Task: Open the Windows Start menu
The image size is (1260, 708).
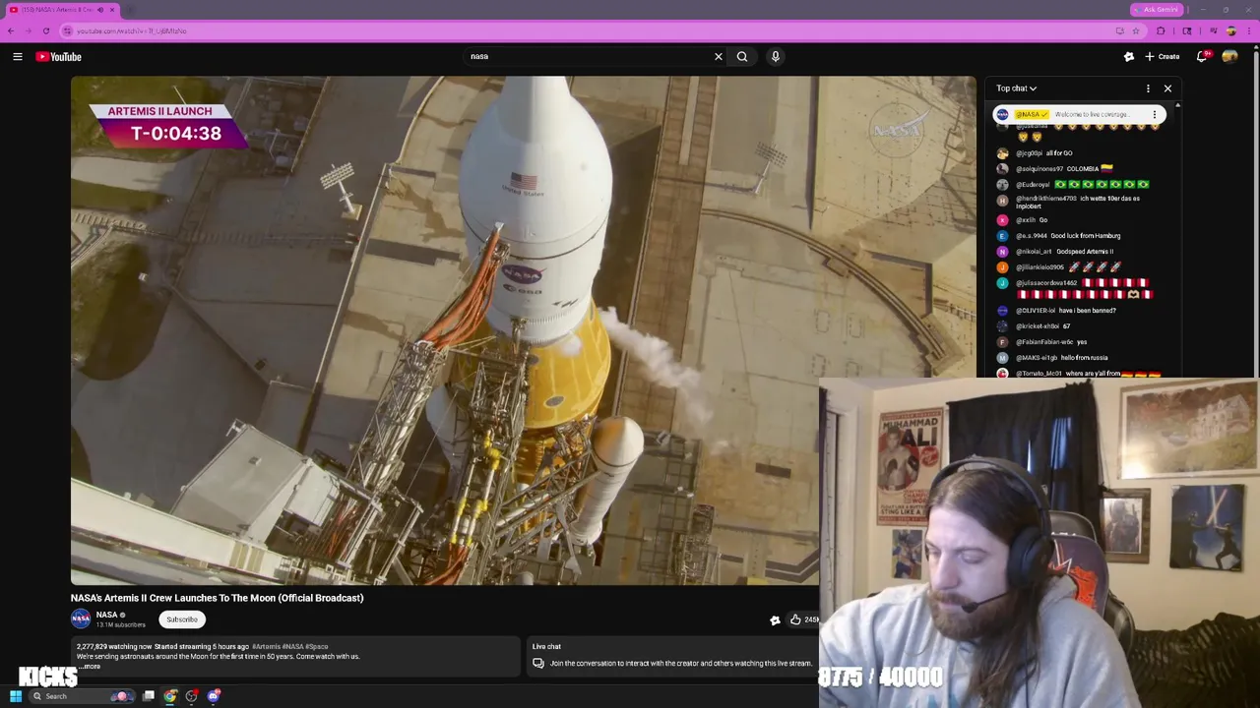Action: click(x=16, y=696)
